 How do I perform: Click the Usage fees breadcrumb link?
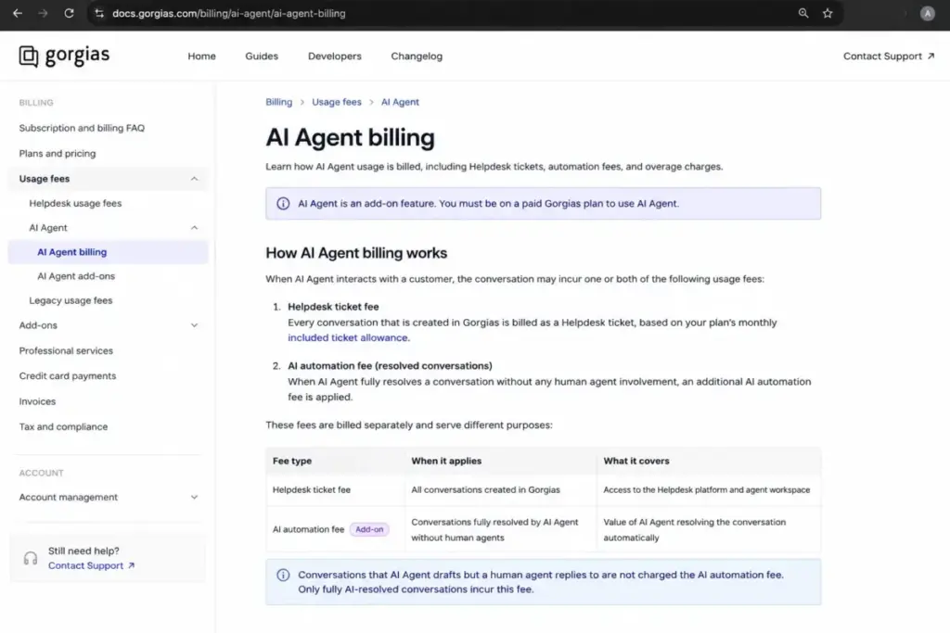click(336, 102)
